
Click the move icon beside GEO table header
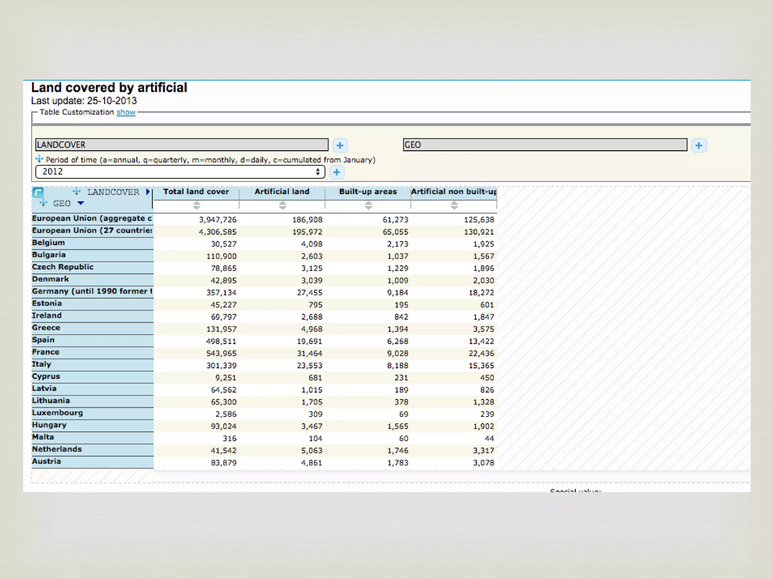pos(43,203)
